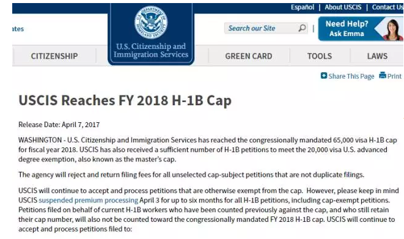Click the U.S. Citizenship and Immigration Services title

point(151,50)
